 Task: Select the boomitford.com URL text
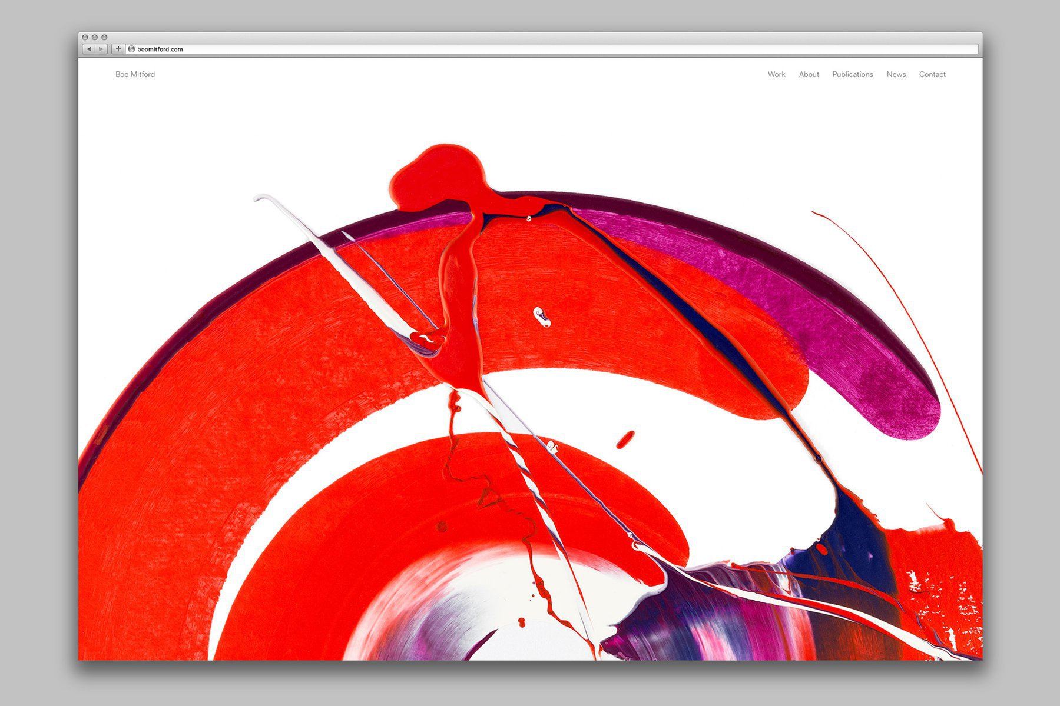(x=160, y=49)
